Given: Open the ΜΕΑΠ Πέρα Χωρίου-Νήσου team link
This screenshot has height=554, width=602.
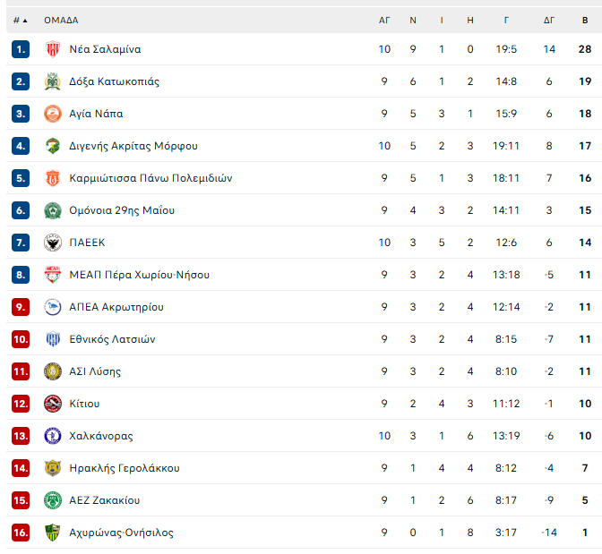Looking at the screenshot, I should pos(139,275).
